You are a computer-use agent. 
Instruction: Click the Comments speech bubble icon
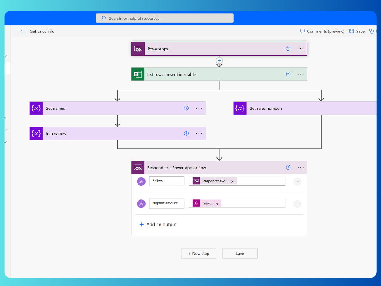(302, 31)
